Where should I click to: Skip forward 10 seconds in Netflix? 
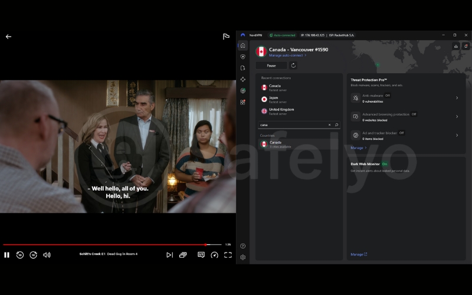pos(33,255)
